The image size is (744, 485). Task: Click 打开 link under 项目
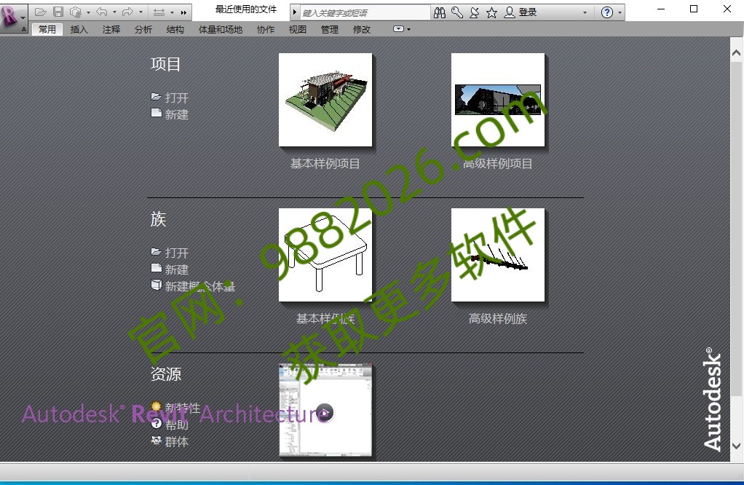coord(177,98)
